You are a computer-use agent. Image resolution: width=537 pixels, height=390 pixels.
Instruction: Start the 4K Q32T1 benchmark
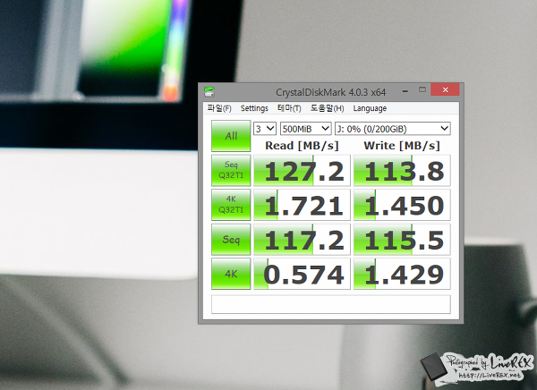click(x=231, y=205)
